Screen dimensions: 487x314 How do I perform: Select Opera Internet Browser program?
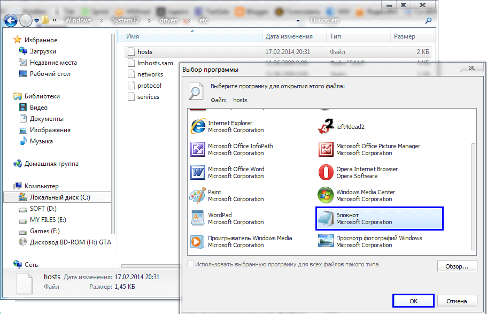coord(358,173)
